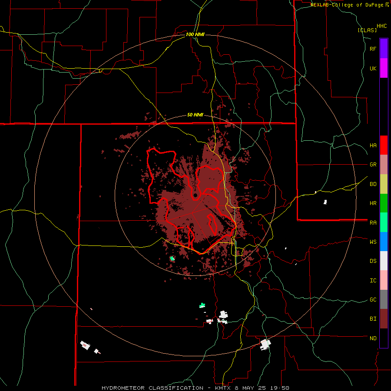Click the purple RF legend color swatch
Screen dimensions: 391x391
[x=384, y=49]
